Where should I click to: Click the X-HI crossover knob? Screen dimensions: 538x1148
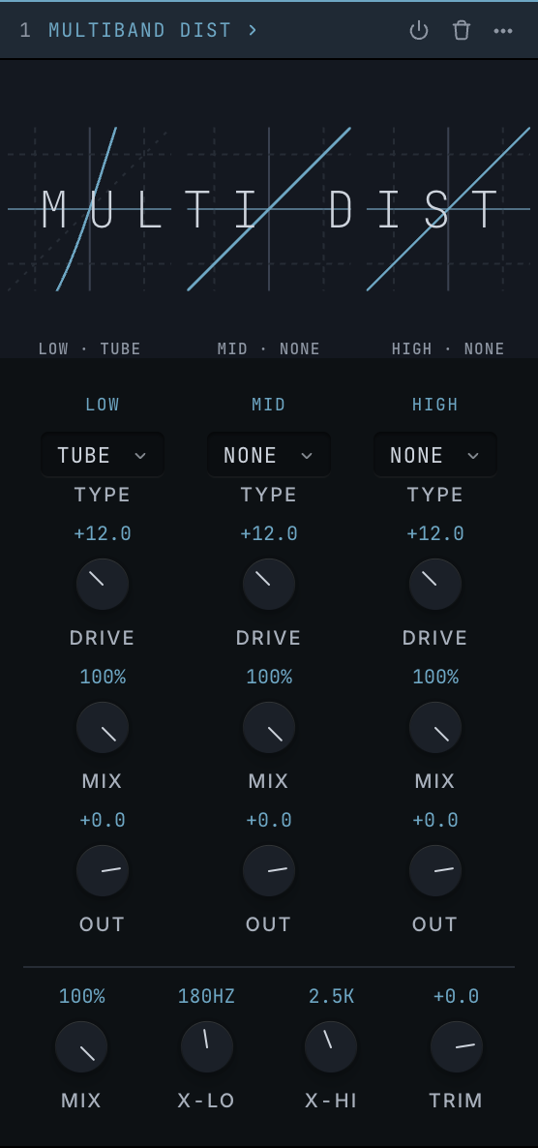coord(331,1047)
